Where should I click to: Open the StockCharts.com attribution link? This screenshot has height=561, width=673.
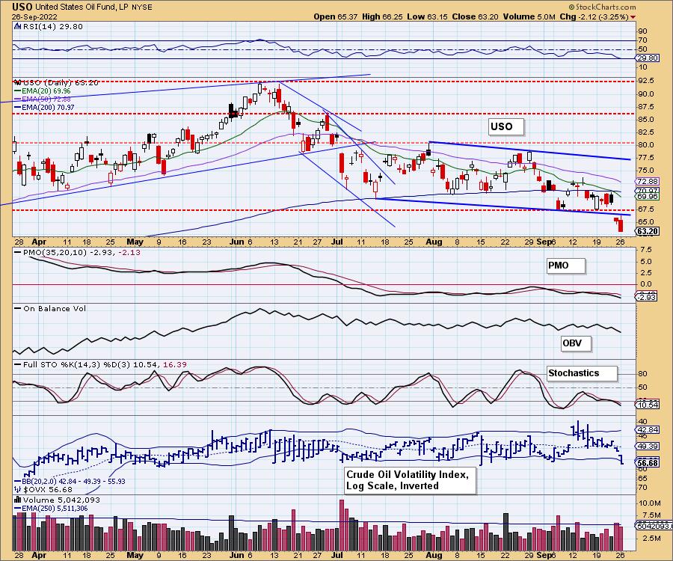point(602,7)
